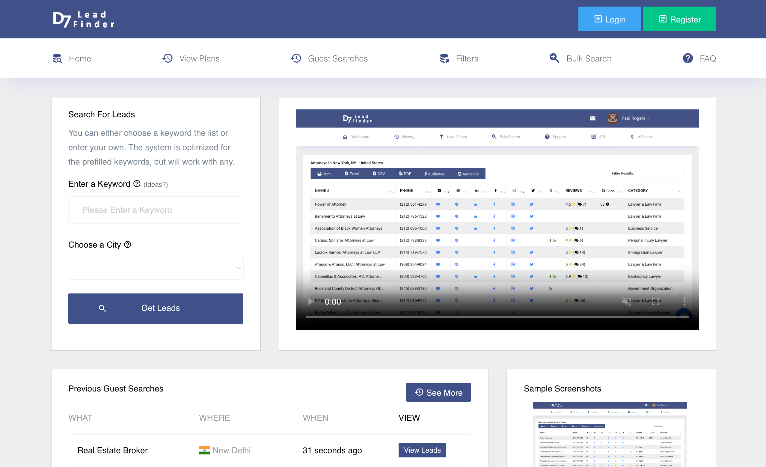Open the video more options menu

point(684,301)
